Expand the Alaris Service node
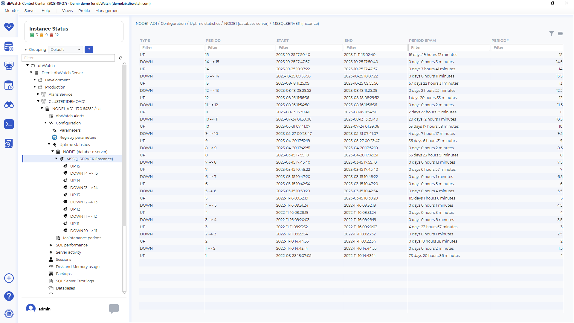 pyautogui.click(x=38, y=94)
